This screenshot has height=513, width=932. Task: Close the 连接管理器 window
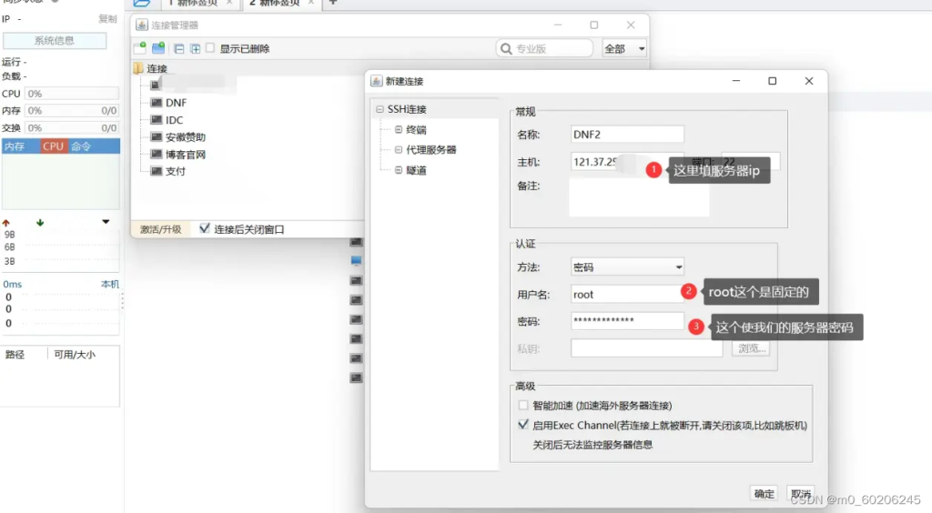tap(631, 25)
